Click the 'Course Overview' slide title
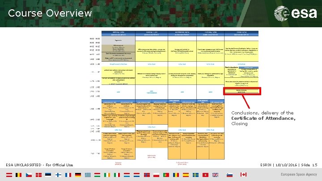The image size is (322, 181). coord(50,13)
